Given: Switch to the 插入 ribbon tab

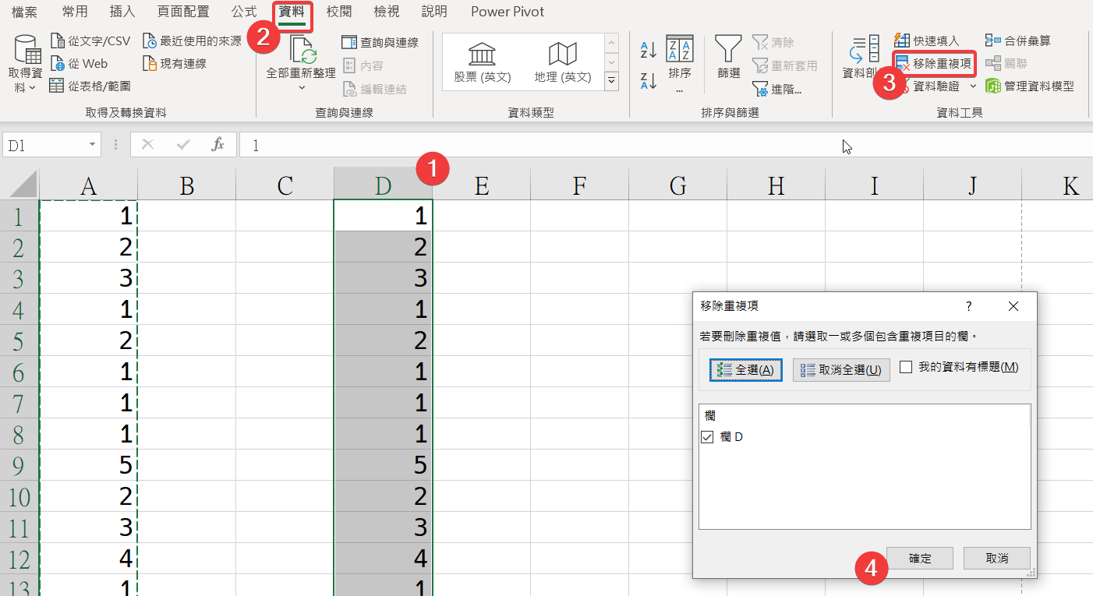Looking at the screenshot, I should tap(122, 12).
